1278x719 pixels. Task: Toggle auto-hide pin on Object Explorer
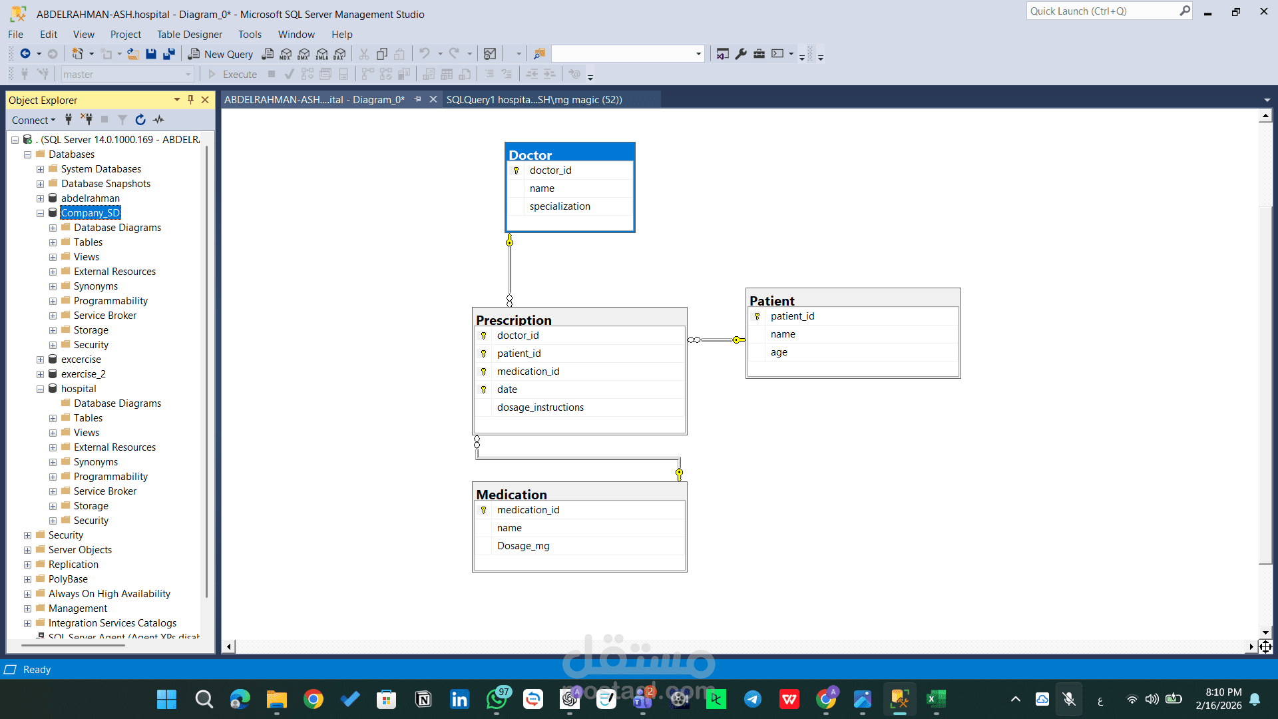point(190,100)
